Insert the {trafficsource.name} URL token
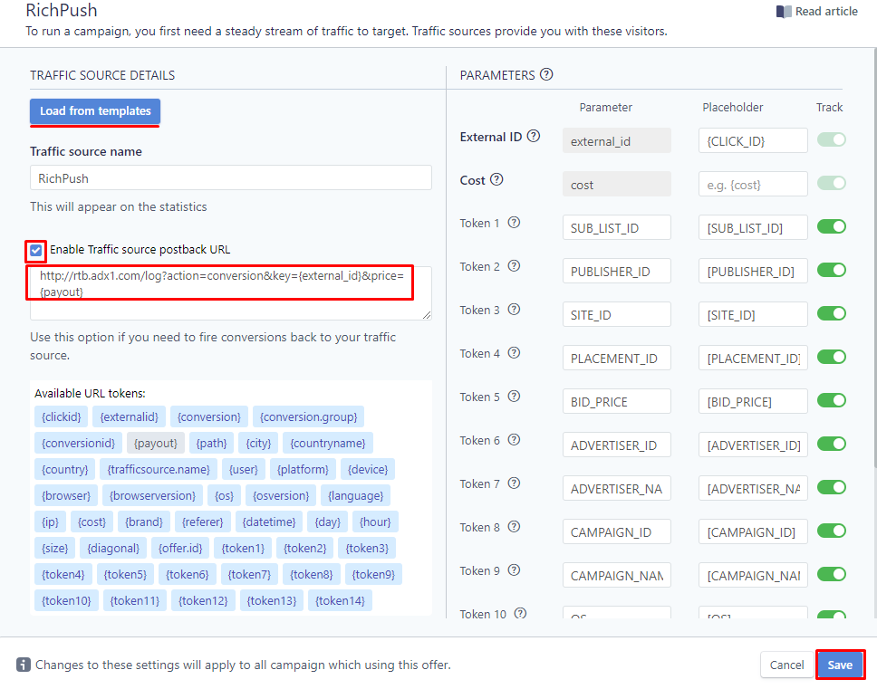 pyautogui.click(x=159, y=469)
